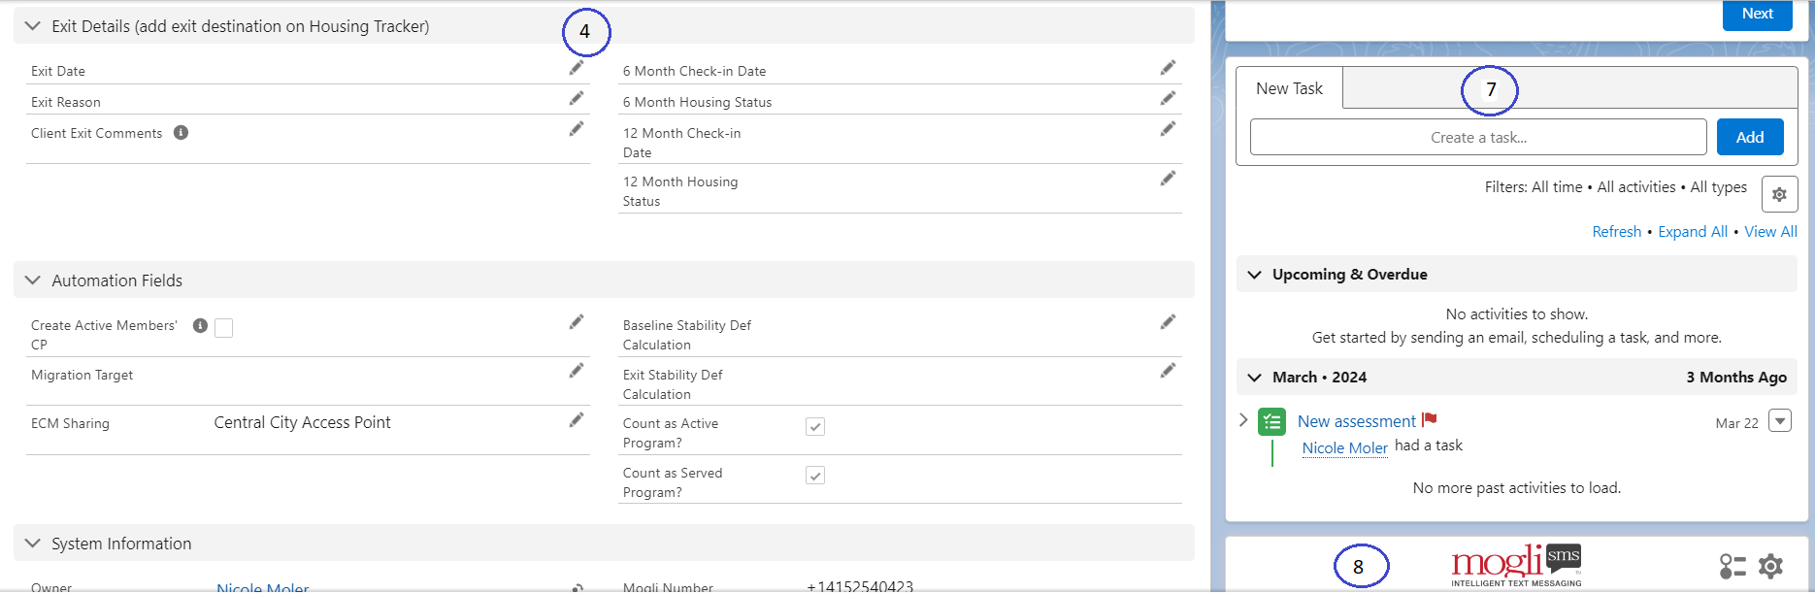Edit ECM Sharing field pencil icon
Image resolution: width=1815 pixels, height=594 pixels.
pos(577,420)
